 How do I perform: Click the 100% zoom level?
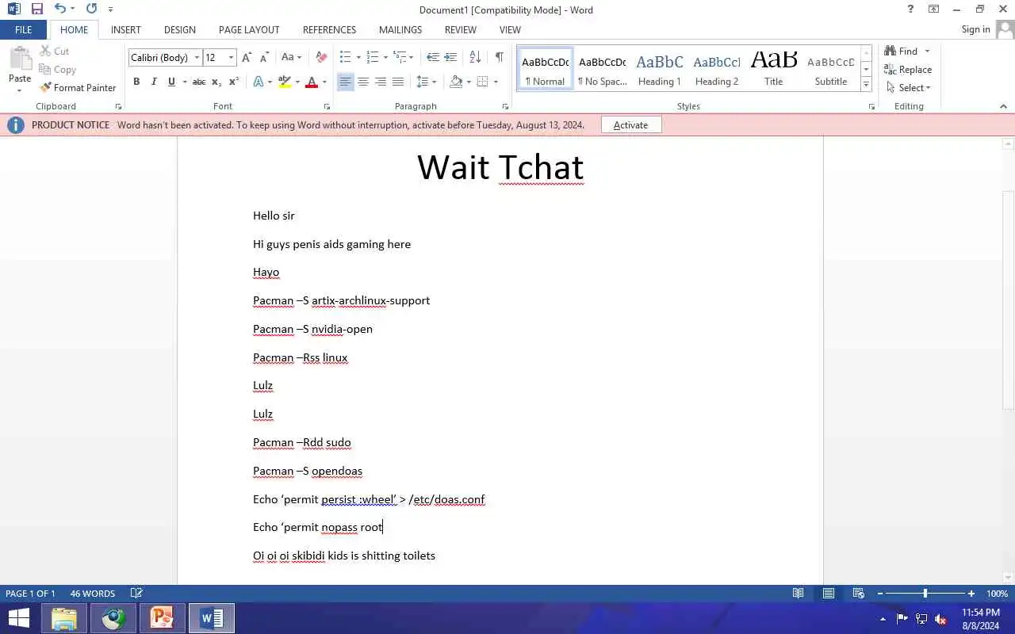point(997,594)
